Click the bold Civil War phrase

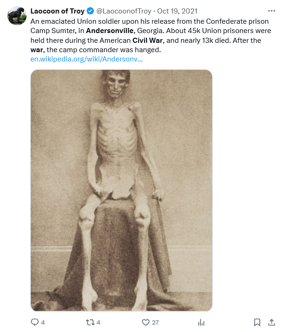point(148,40)
